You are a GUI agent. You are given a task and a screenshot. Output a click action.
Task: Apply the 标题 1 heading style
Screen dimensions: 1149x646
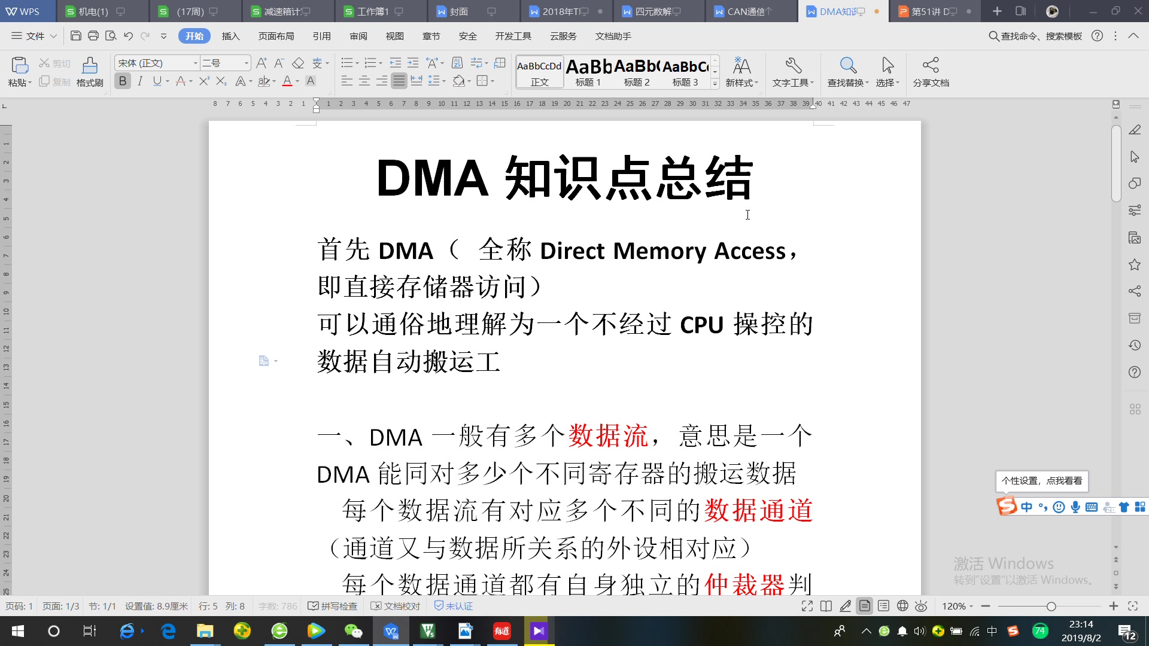588,72
